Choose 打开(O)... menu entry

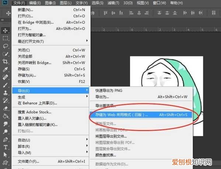coord(51,16)
